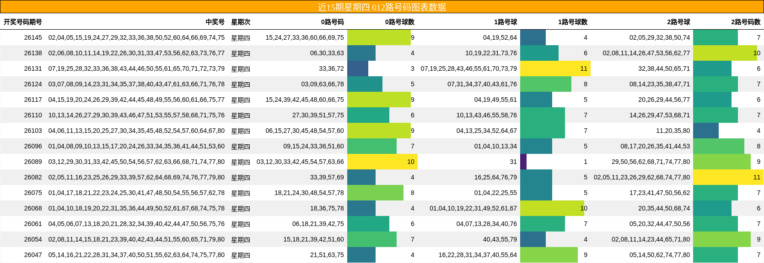Select issue number 26103
Image resolution: width=764 pixels, height=263 pixels.
tap(33, 131)
